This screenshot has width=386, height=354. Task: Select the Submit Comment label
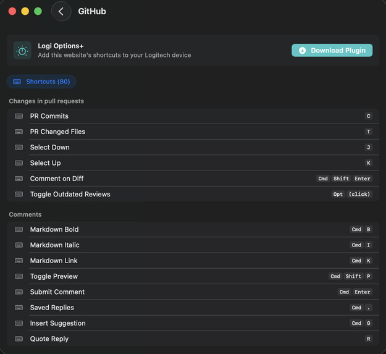[x=57, y=292]
